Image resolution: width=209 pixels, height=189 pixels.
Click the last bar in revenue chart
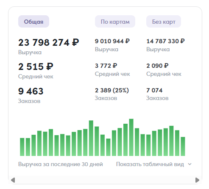[x=183, y=146]
